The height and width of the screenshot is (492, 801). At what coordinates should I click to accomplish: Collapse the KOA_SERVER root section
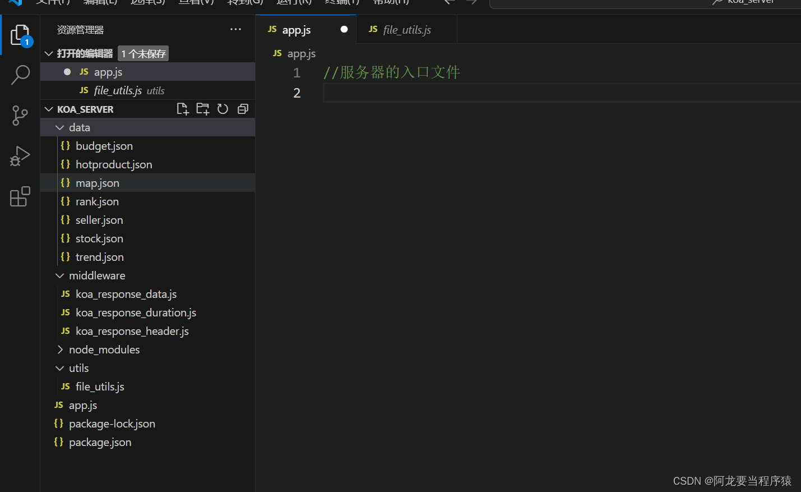coord(49,109)
